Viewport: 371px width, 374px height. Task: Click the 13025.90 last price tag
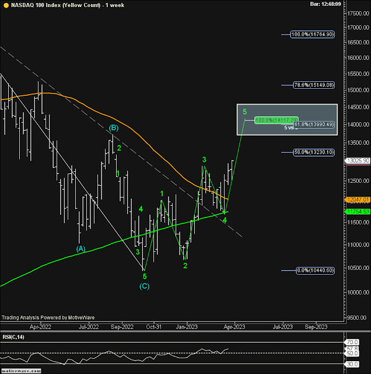tap(358, 161)
